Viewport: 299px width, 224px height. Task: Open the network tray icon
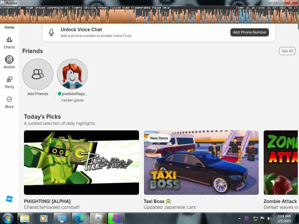[255, 218]
